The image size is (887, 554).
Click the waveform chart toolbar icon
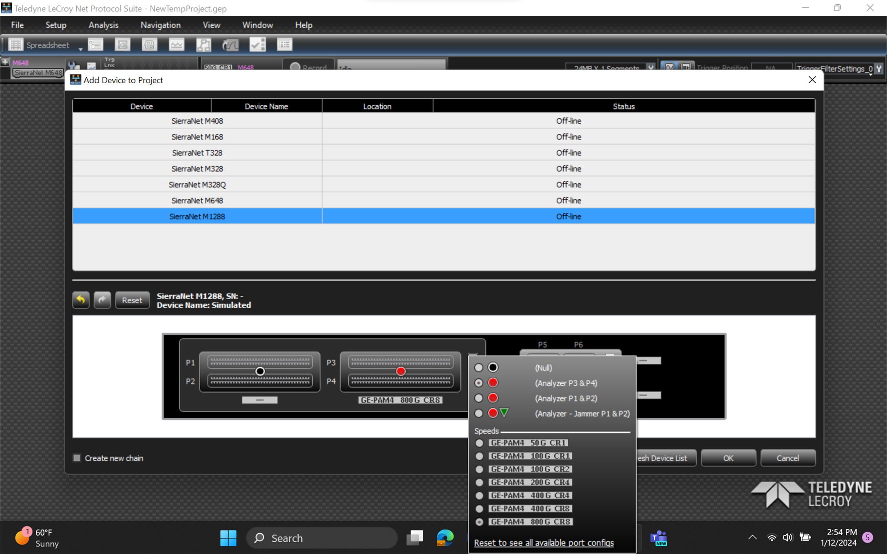point(177,44)
